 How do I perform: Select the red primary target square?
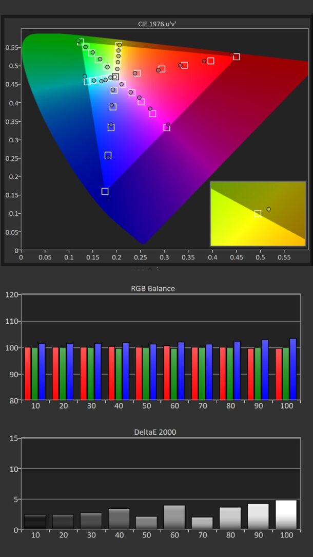236,57
